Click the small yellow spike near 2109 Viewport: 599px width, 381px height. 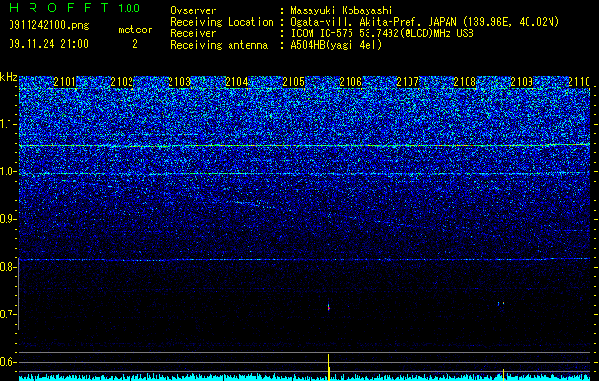point(503,374)
